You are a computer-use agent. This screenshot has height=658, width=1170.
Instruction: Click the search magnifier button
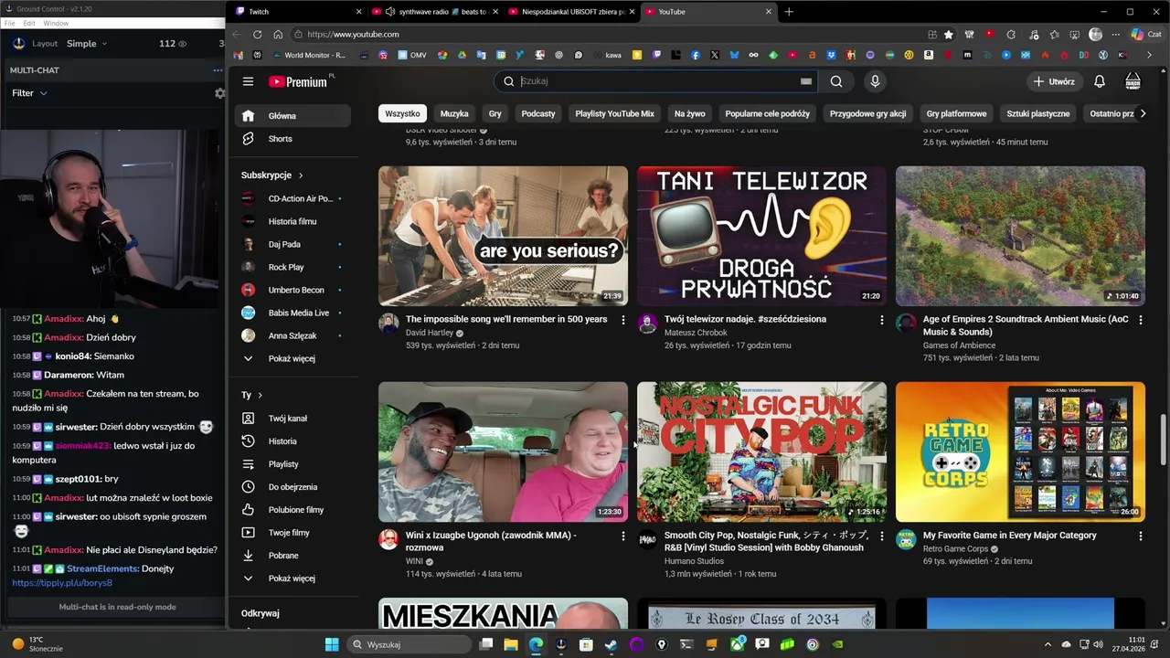tap(835, 81)
